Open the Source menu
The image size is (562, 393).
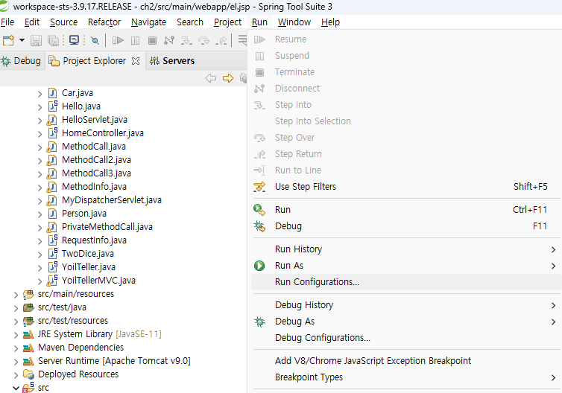64,22
